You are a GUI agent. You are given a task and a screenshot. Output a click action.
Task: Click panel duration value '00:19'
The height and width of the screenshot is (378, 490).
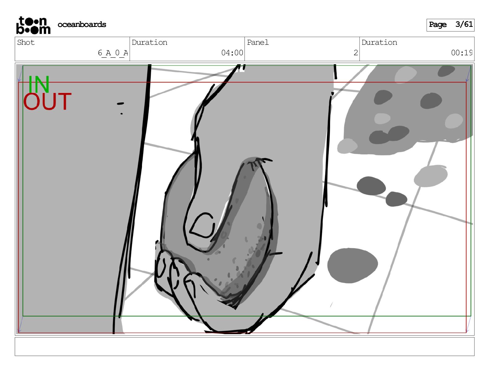point(462,53)
